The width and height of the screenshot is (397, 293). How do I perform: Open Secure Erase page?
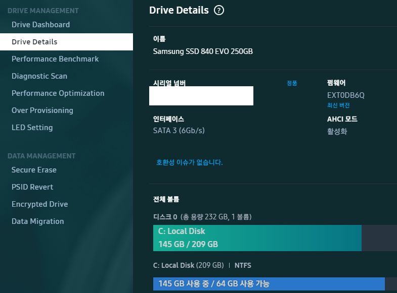click(x=34, y=170)
